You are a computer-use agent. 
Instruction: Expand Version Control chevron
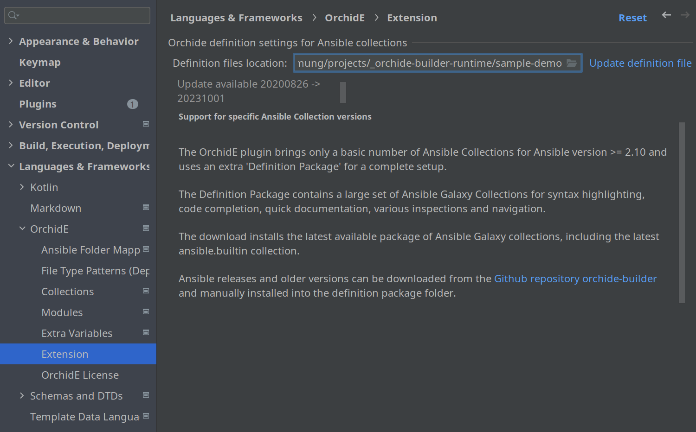tap(11, 125)
